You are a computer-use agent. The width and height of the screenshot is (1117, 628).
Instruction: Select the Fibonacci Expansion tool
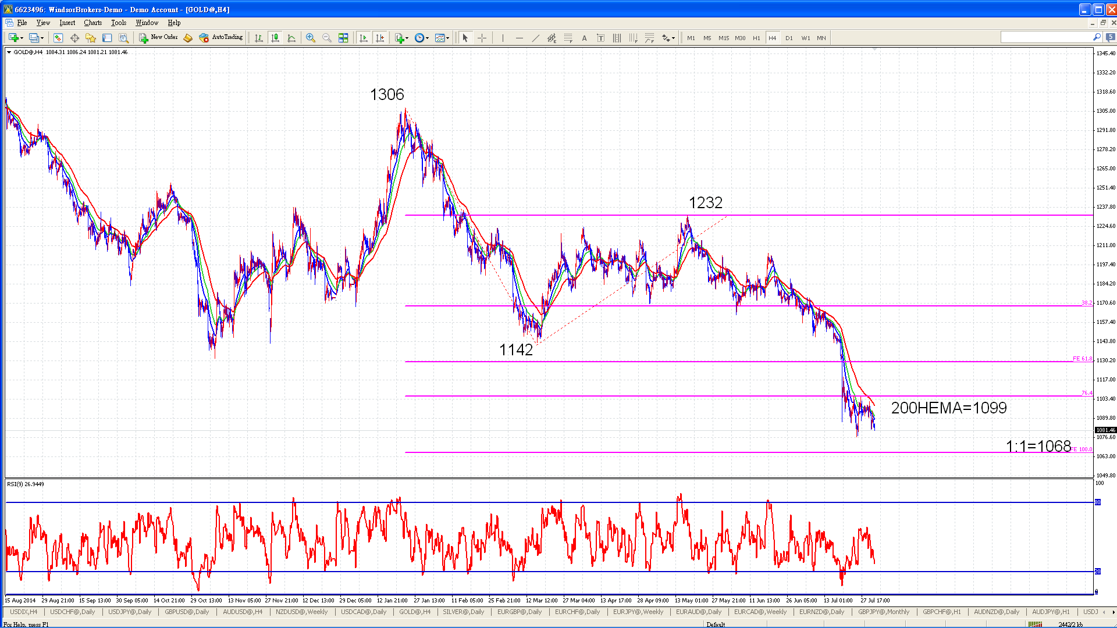click(649, 38)
